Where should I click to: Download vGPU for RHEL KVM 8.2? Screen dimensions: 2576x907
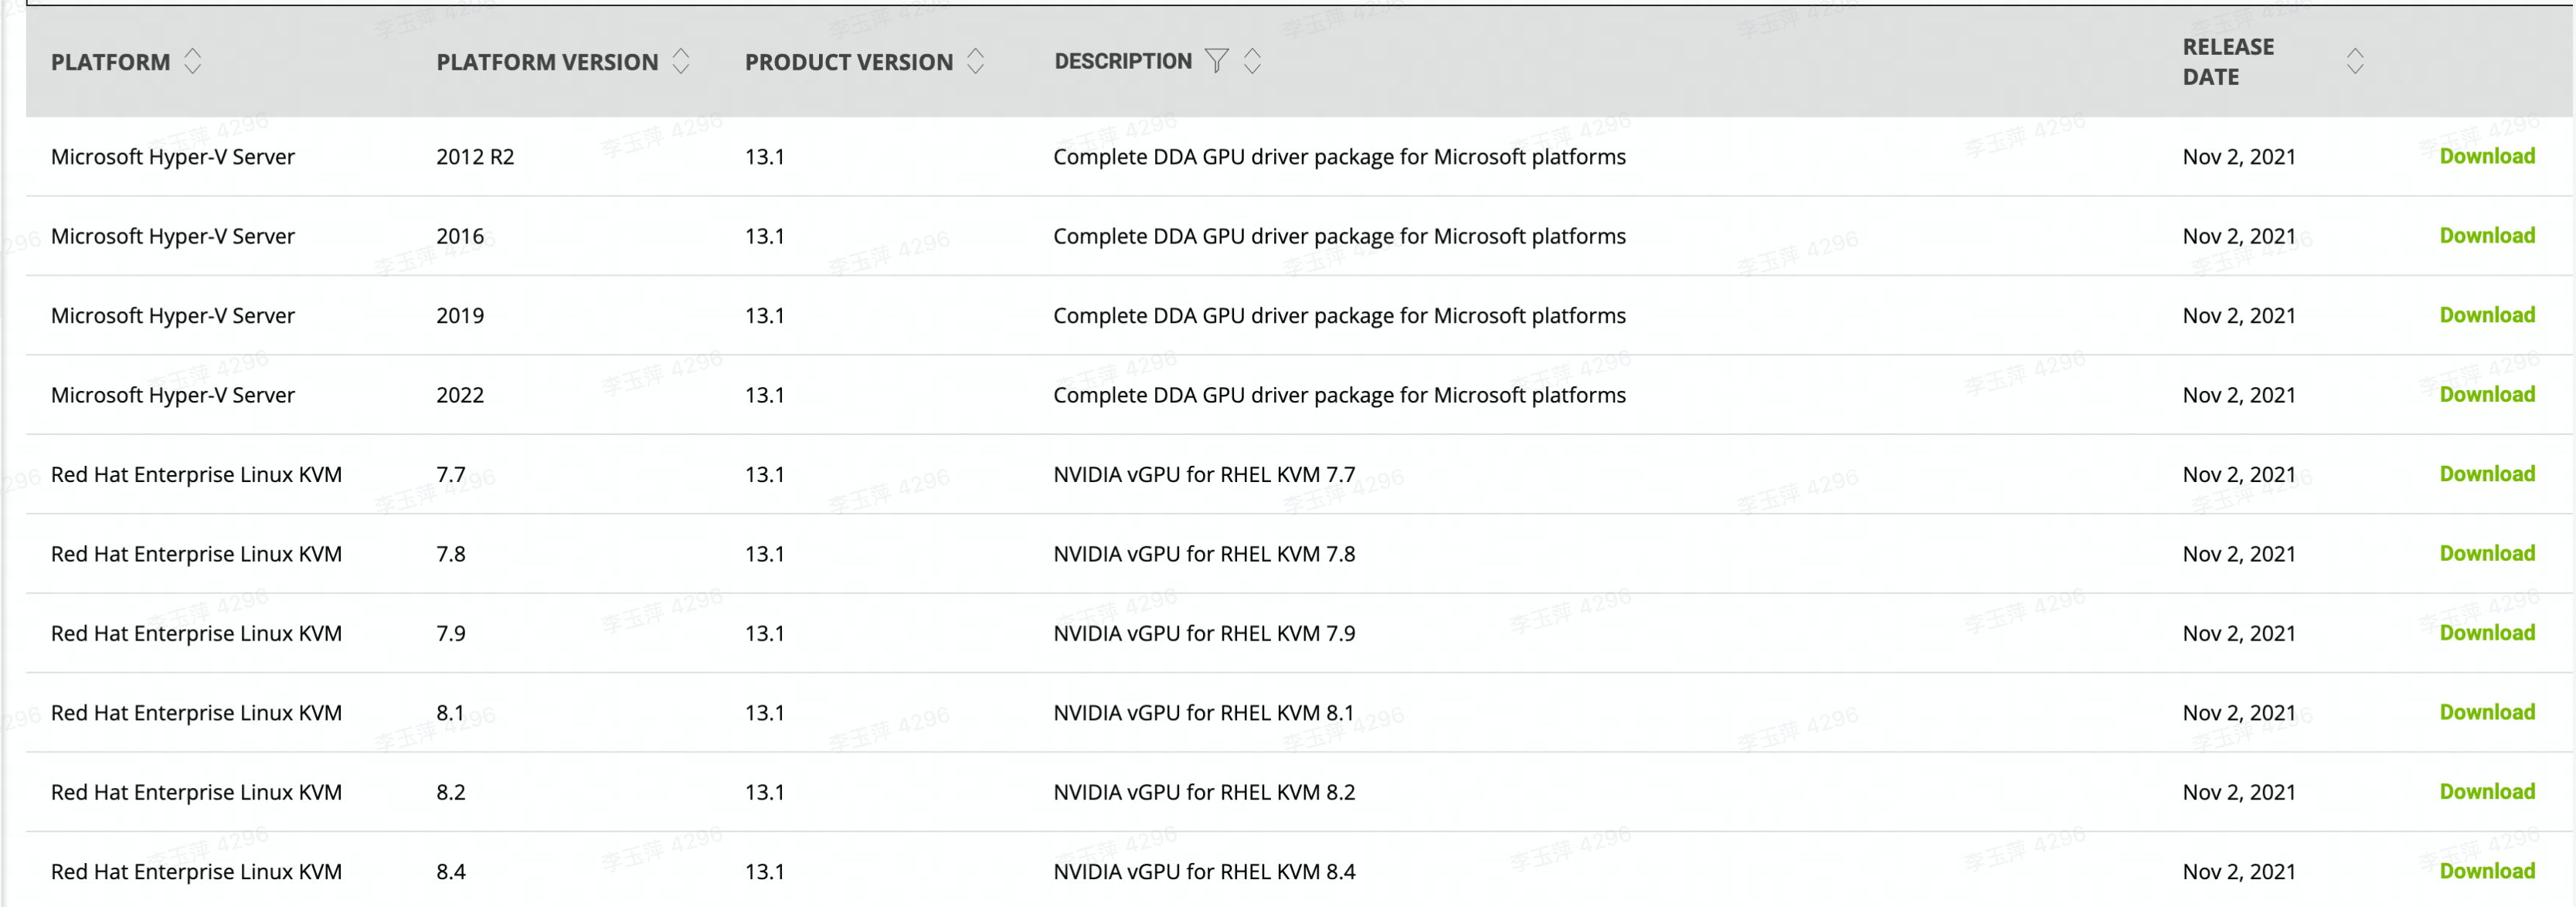(2487, 792)
